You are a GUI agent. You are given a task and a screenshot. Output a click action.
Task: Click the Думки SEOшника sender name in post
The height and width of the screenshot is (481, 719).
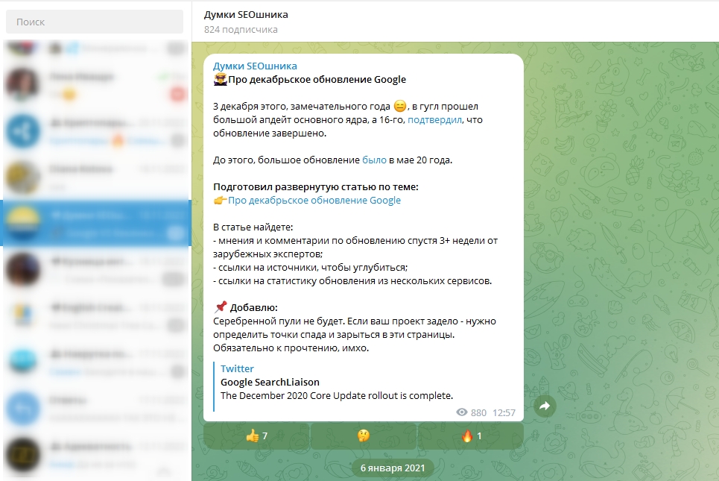255,66
